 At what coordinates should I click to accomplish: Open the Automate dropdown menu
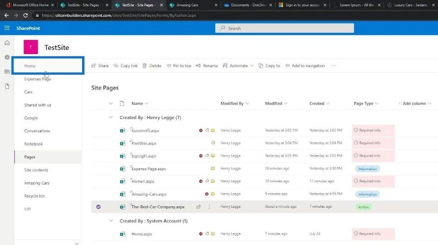point(238,65)
